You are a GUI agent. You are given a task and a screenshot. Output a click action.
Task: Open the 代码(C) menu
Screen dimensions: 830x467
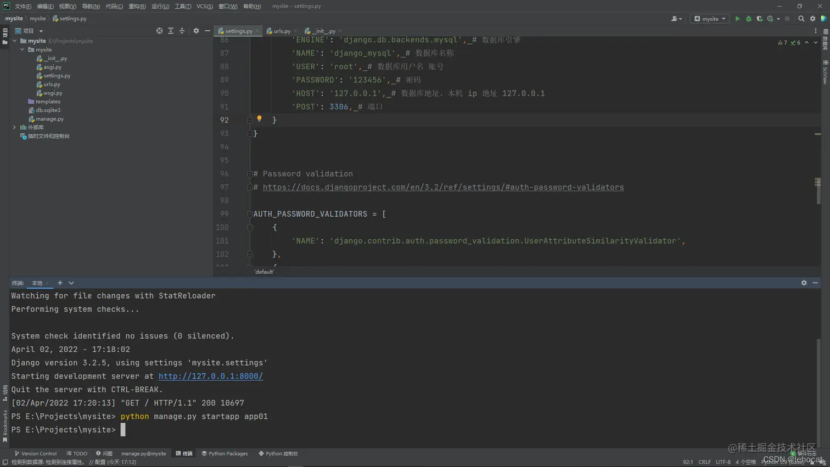[114, 6]
